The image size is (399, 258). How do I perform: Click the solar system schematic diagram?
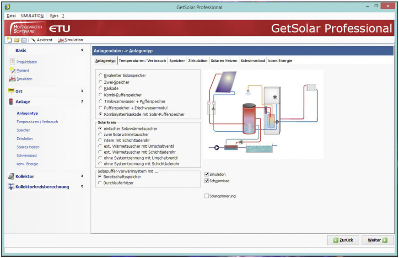(263, 114)
